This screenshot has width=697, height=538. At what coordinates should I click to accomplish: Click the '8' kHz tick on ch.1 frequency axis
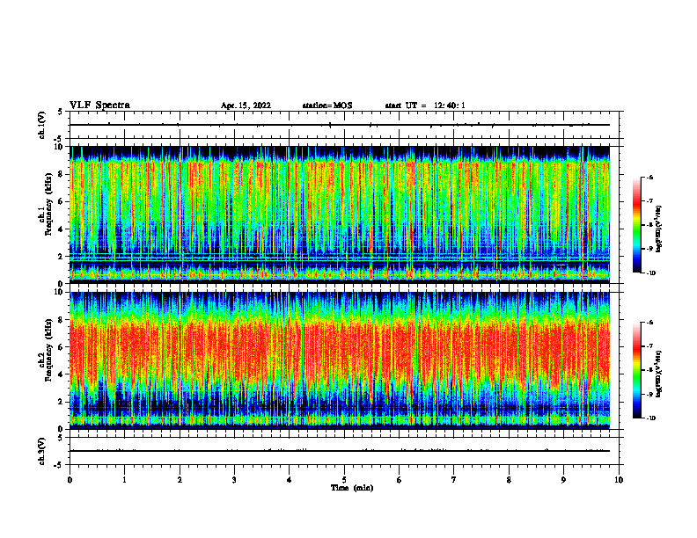pyautogui.click(x=61, y=174)
